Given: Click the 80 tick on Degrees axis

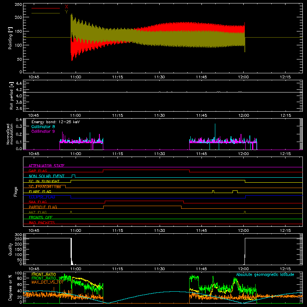Looking at the screenshot, I should (20, 278).
